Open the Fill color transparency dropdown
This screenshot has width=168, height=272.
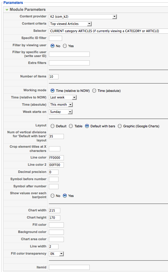[56, 254]
